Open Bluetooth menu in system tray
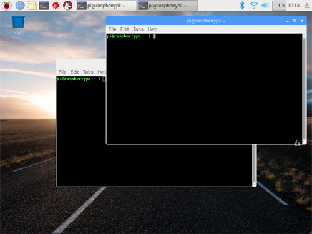Image resolution: width=312 pixels, height=234 pixels. [x=242, y=6]
